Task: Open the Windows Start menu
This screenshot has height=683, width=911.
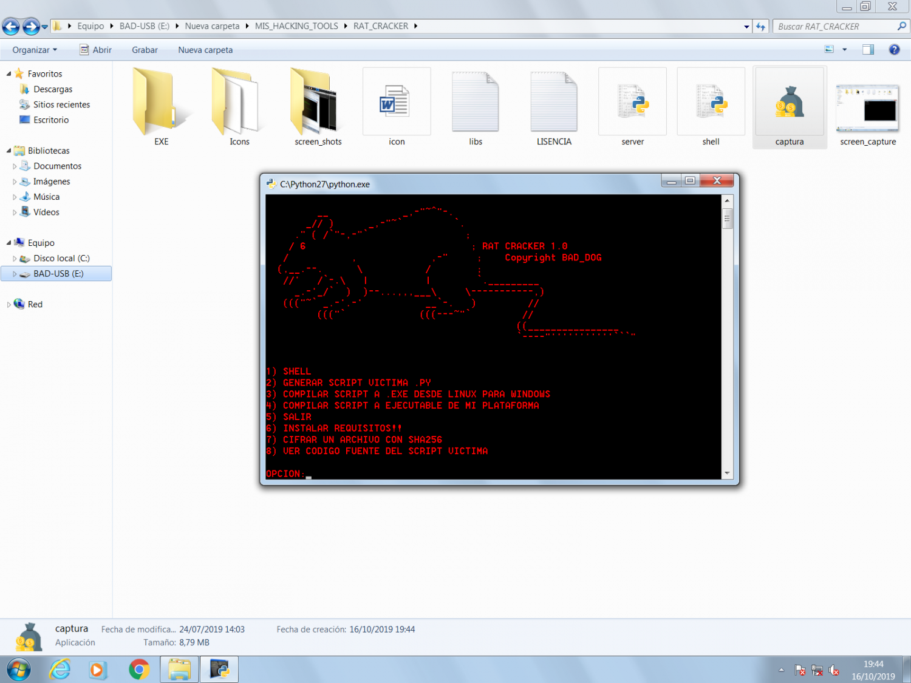Action: pyautogui.click(x=18, y=670)
